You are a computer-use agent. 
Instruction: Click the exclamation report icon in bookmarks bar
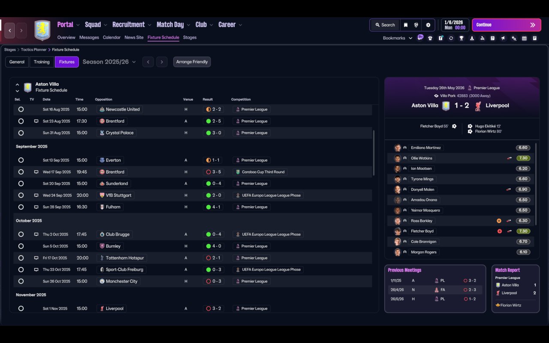coord(440,38)
